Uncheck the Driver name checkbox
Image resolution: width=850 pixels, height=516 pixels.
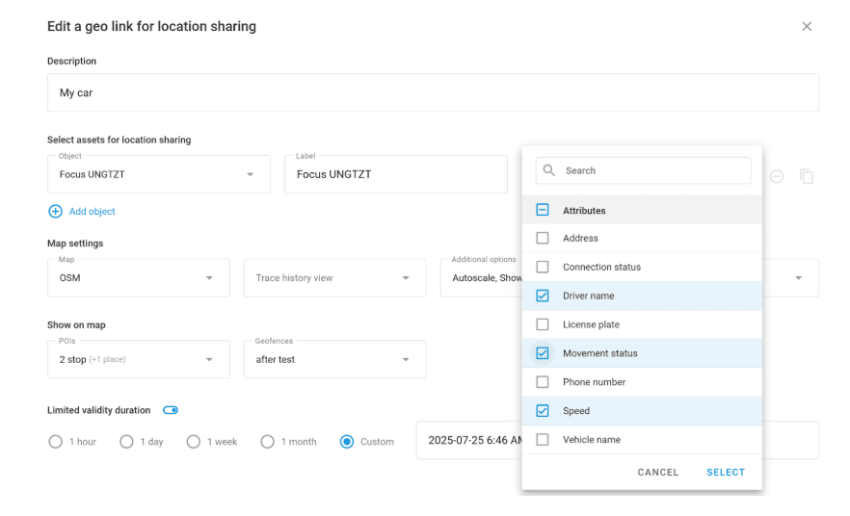pos(543,296)
